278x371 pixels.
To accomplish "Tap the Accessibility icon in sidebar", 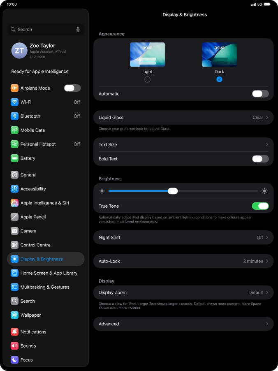I will 15,189.
